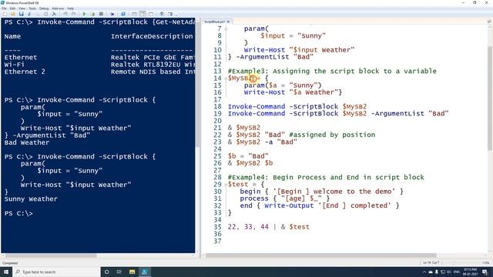This screenshot has height=277, width=493.
Task: Show the Command add-on pane icon
Action: 170,14
